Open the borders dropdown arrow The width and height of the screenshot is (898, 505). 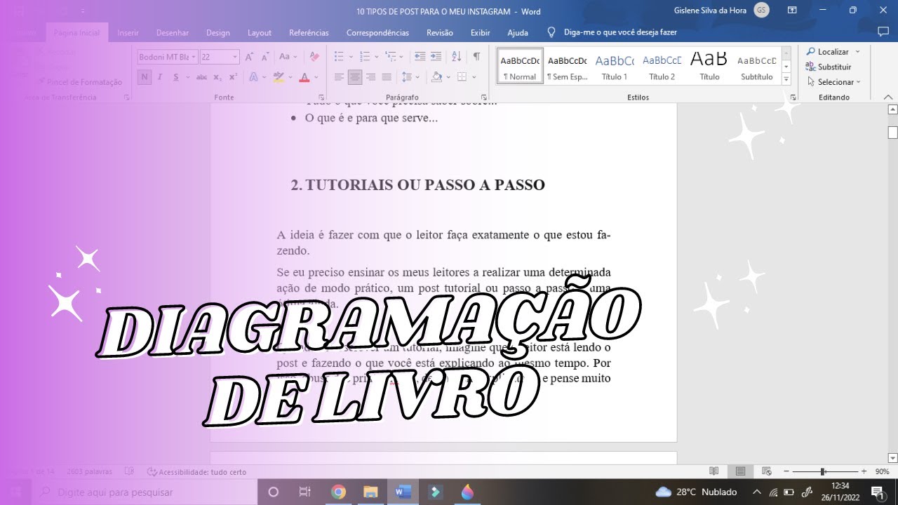474,77
